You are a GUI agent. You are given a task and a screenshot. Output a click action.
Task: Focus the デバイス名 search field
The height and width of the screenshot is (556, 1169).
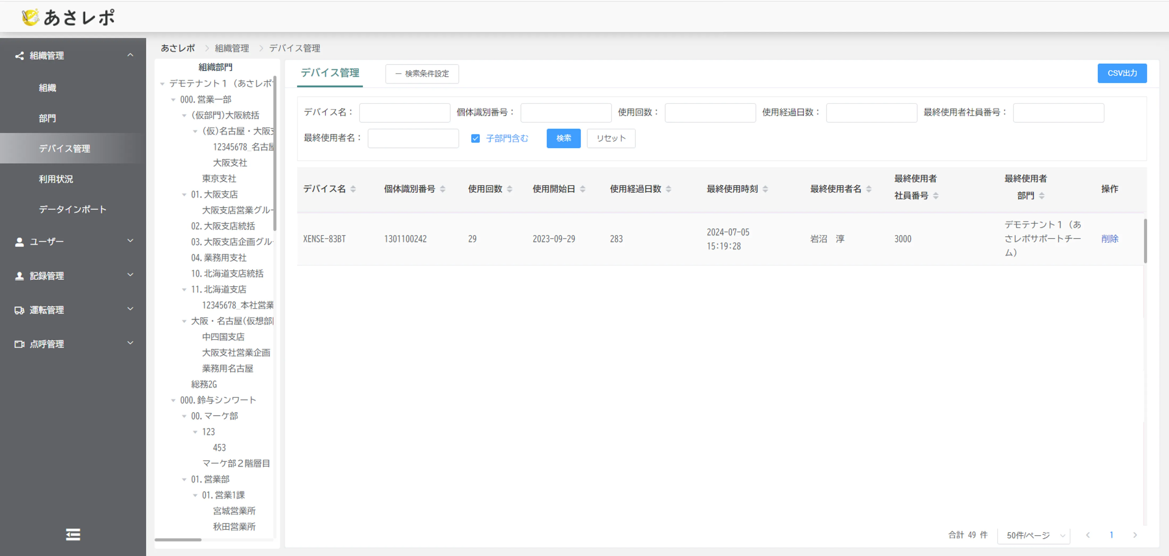tap(404, 113)
